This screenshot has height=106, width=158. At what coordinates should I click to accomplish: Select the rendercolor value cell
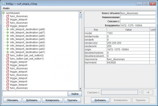[x=128, y=43]
